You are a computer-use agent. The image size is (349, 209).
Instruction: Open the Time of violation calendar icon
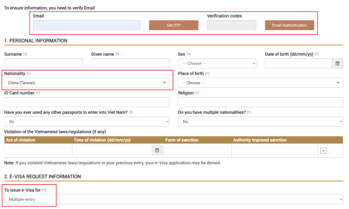(157, 150)
